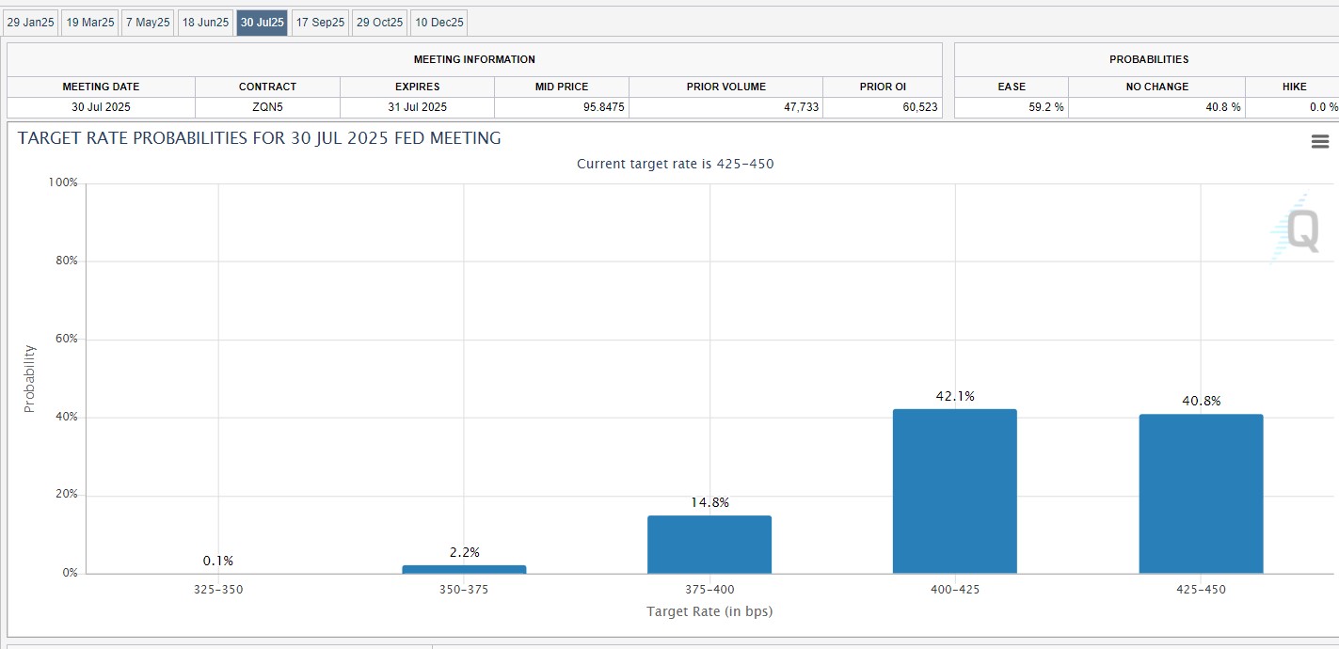Open the 18 Jun25 meeting tab

[x=205, y=23]
